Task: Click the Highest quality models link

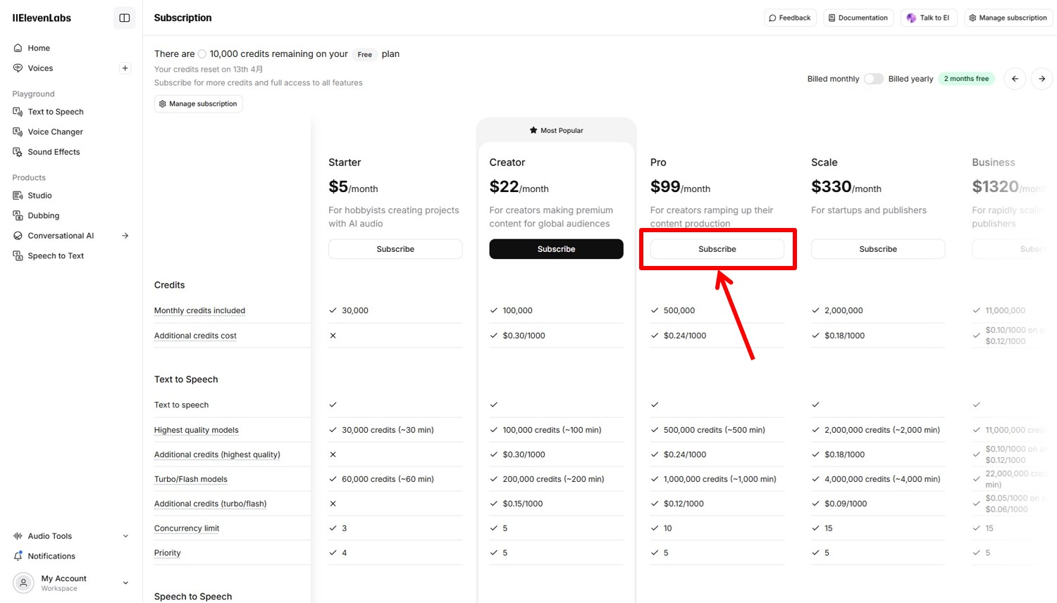Action: point(197,430)
